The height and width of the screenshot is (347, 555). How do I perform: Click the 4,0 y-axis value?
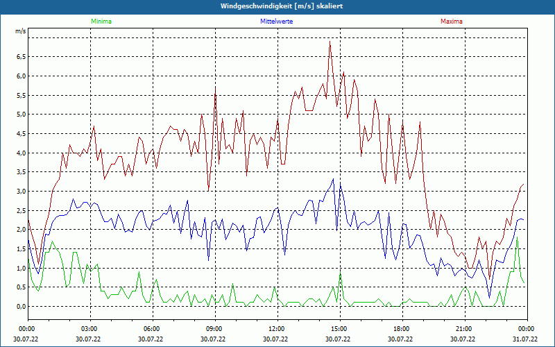click(22, 153)
